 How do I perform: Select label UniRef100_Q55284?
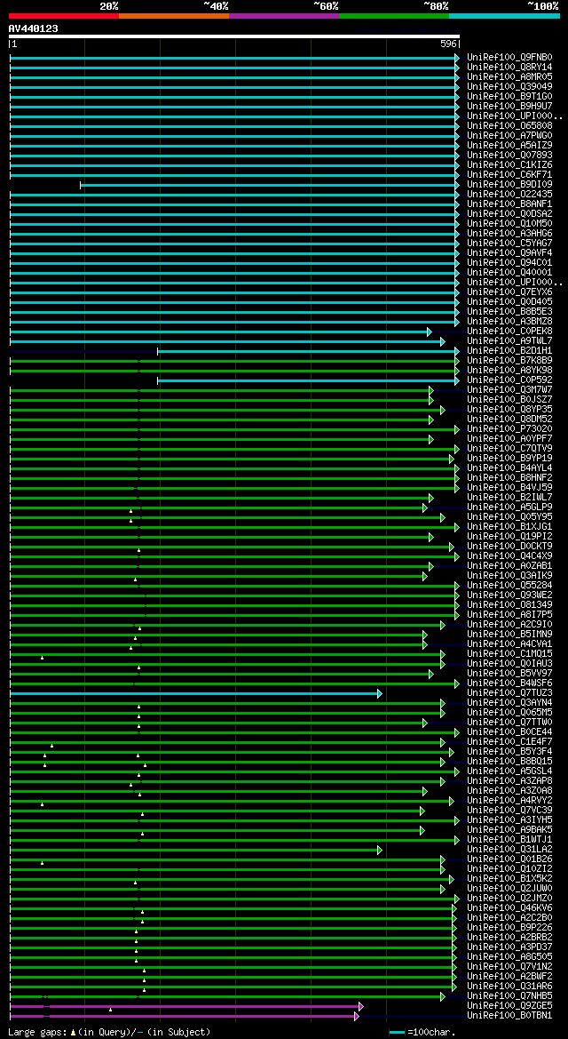point(509,586)
